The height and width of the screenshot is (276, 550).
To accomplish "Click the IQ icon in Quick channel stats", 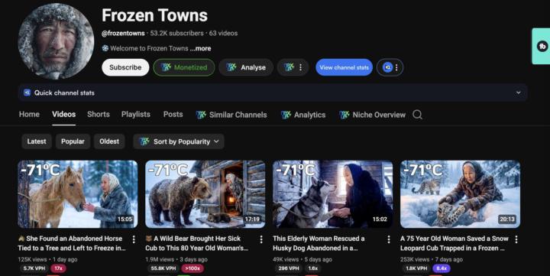I will click(27, 93).
